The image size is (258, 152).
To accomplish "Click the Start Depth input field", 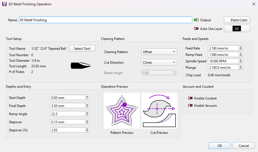I will click(x=68, y=98).
